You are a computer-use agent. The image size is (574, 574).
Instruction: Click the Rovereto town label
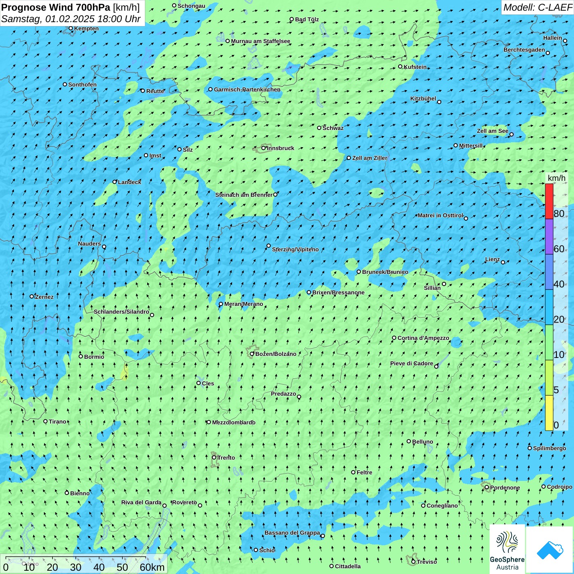point(184,502)
